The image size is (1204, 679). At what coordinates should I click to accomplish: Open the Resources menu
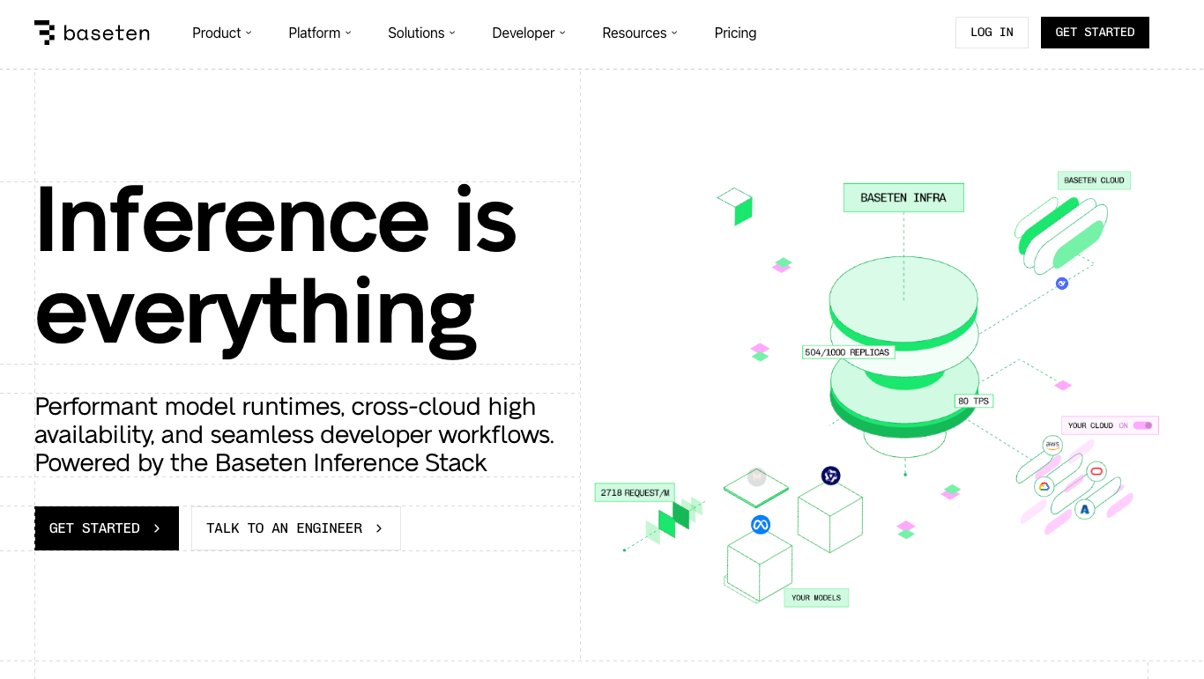[x=639, y=33]
